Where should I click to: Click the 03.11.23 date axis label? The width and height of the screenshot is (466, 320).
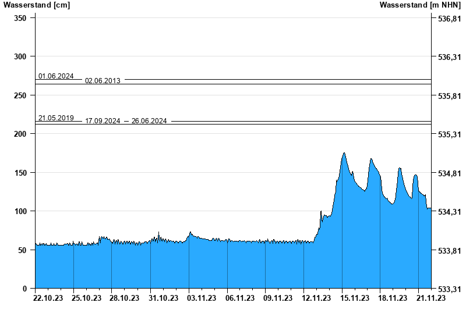pos(202,298)
